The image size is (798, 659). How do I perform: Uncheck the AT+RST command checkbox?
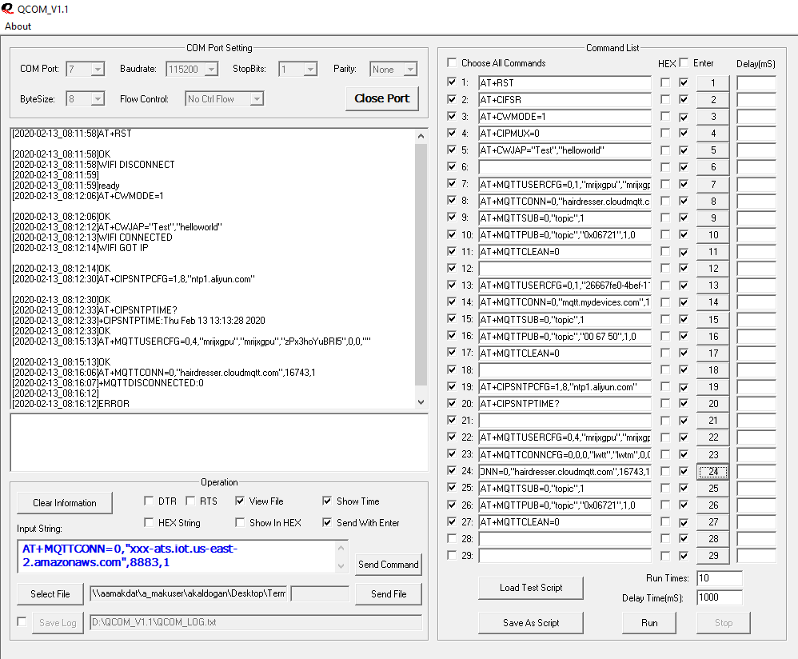452,82
